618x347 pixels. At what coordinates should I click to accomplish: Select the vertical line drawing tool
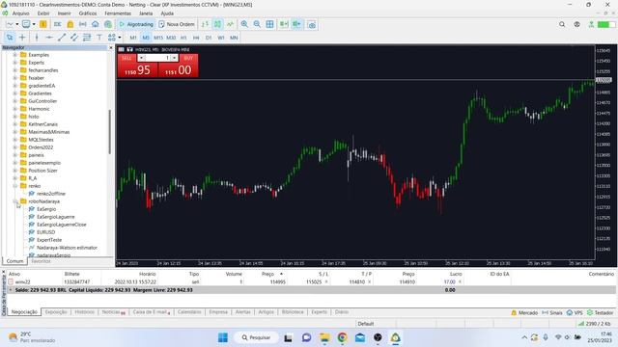tap(37, 38)
